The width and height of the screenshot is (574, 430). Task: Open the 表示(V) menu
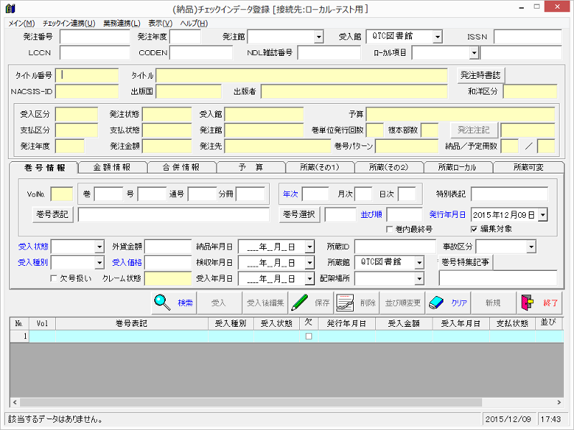click(160, 24)
